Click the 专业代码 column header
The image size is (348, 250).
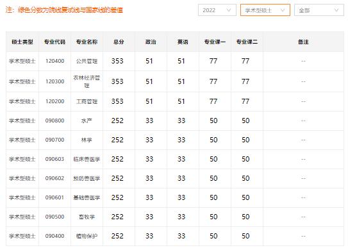(x=54, y=42)
